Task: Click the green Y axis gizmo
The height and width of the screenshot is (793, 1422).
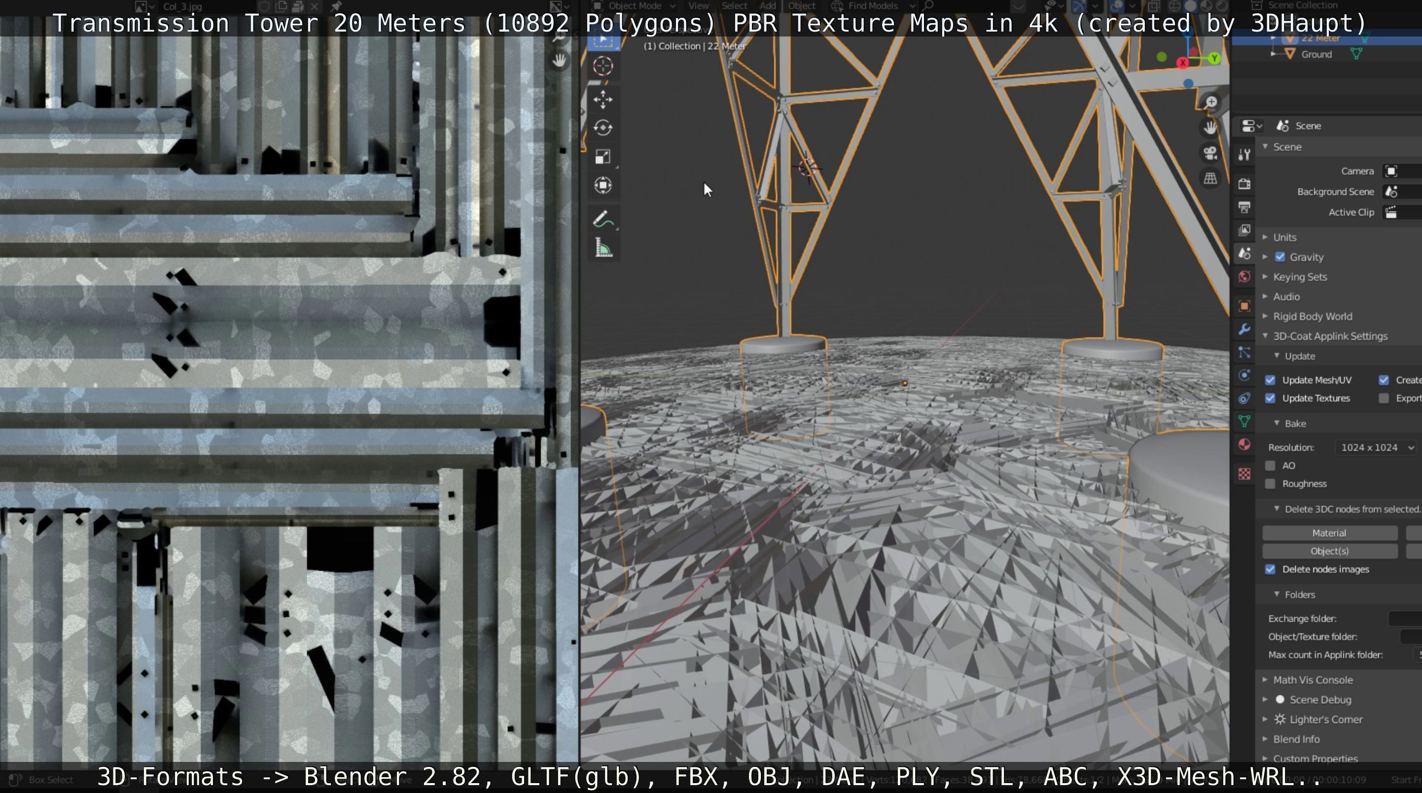Action: (1214, 58)
